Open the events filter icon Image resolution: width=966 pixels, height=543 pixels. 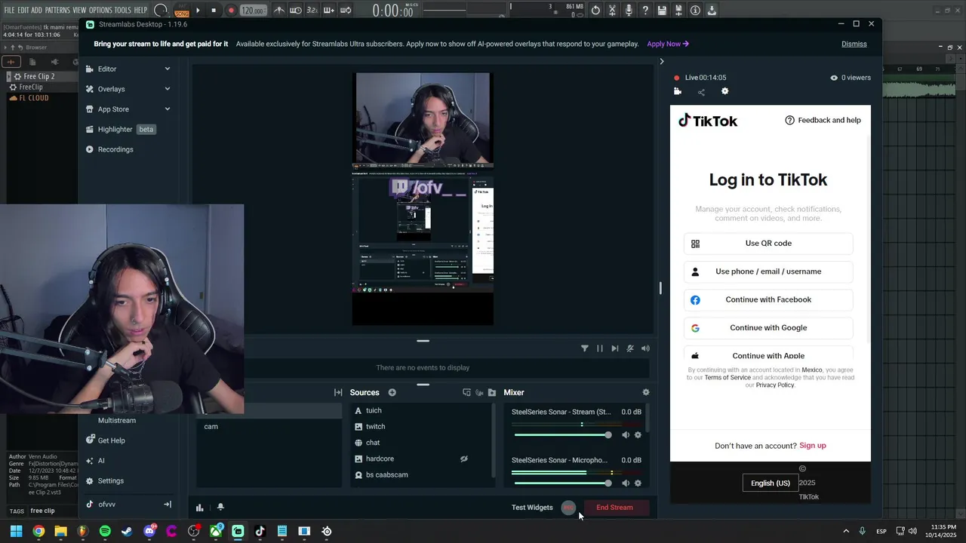(585, 348)
